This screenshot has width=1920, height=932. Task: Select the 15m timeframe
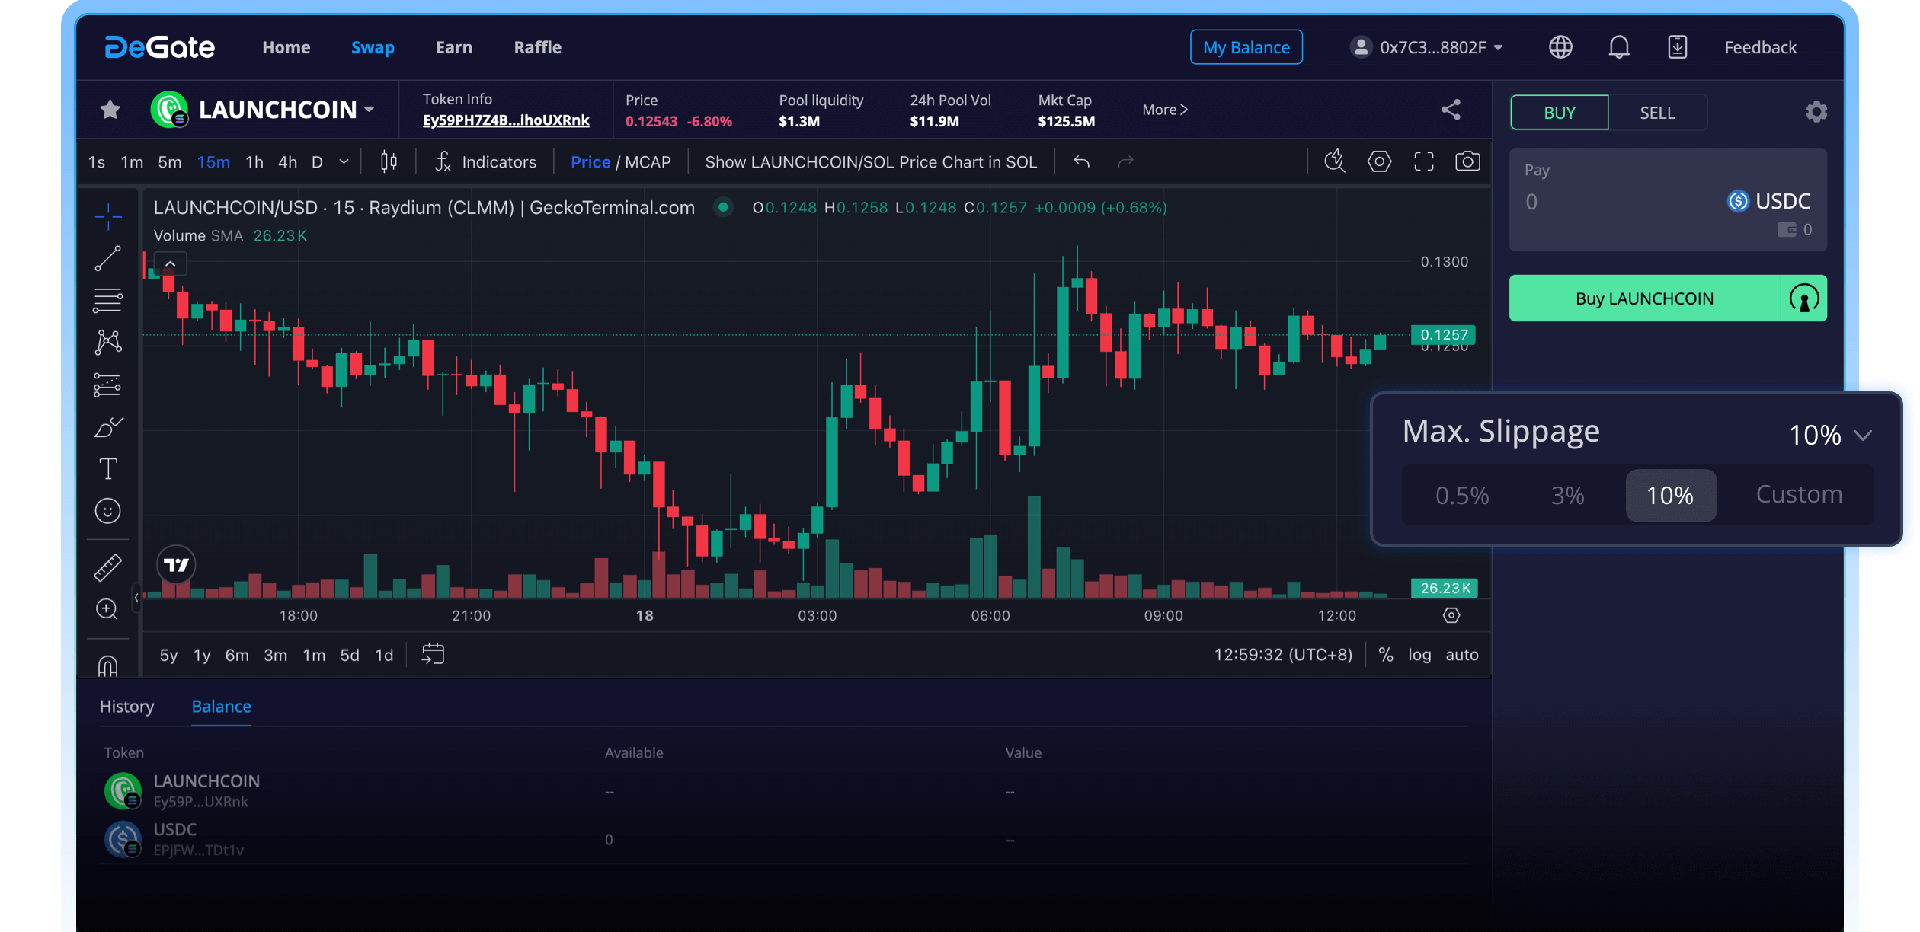213,162
